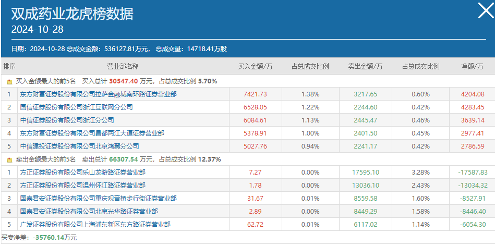Screen dimensions: 495x246
Task: Select net amount 2786.59
Action: click(x=472, y=146)
